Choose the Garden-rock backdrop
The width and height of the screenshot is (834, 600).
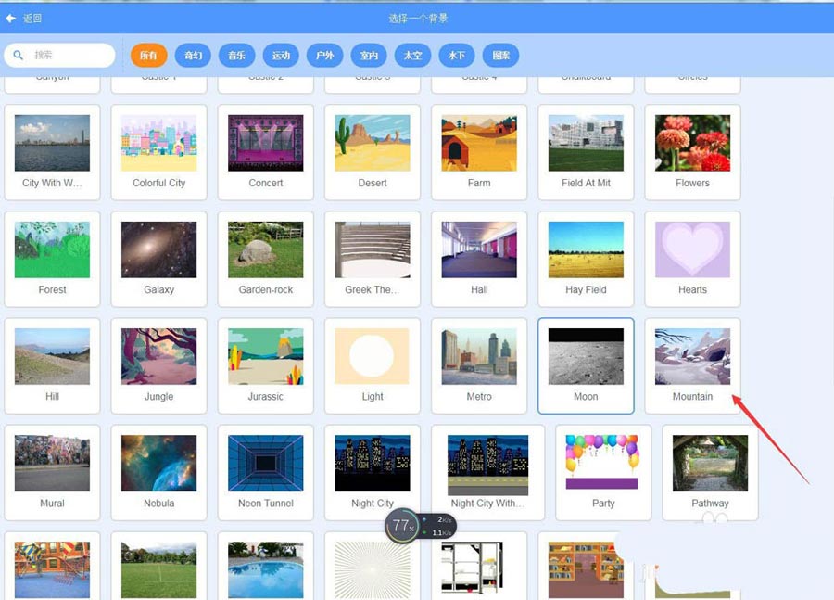pyautogui.click(x=265, y=260)
